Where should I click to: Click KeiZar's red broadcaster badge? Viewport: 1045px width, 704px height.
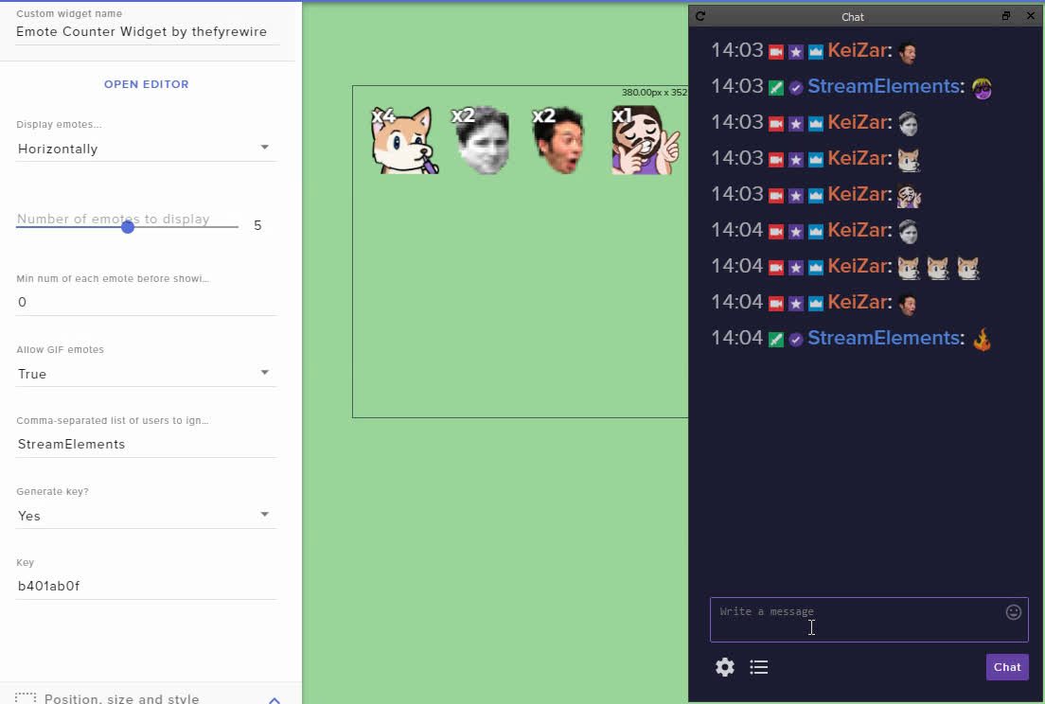774,51
